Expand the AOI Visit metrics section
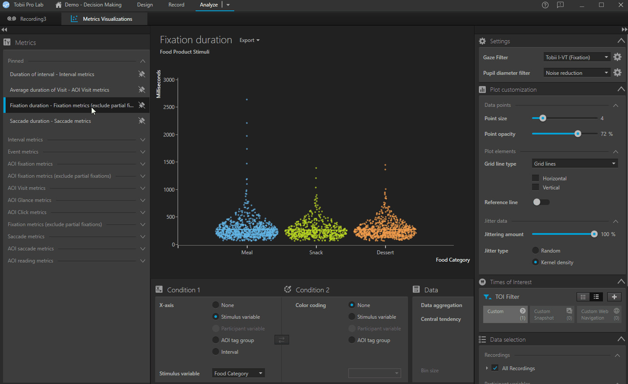Screen dimensions: 628x384 tap(142, 188)
